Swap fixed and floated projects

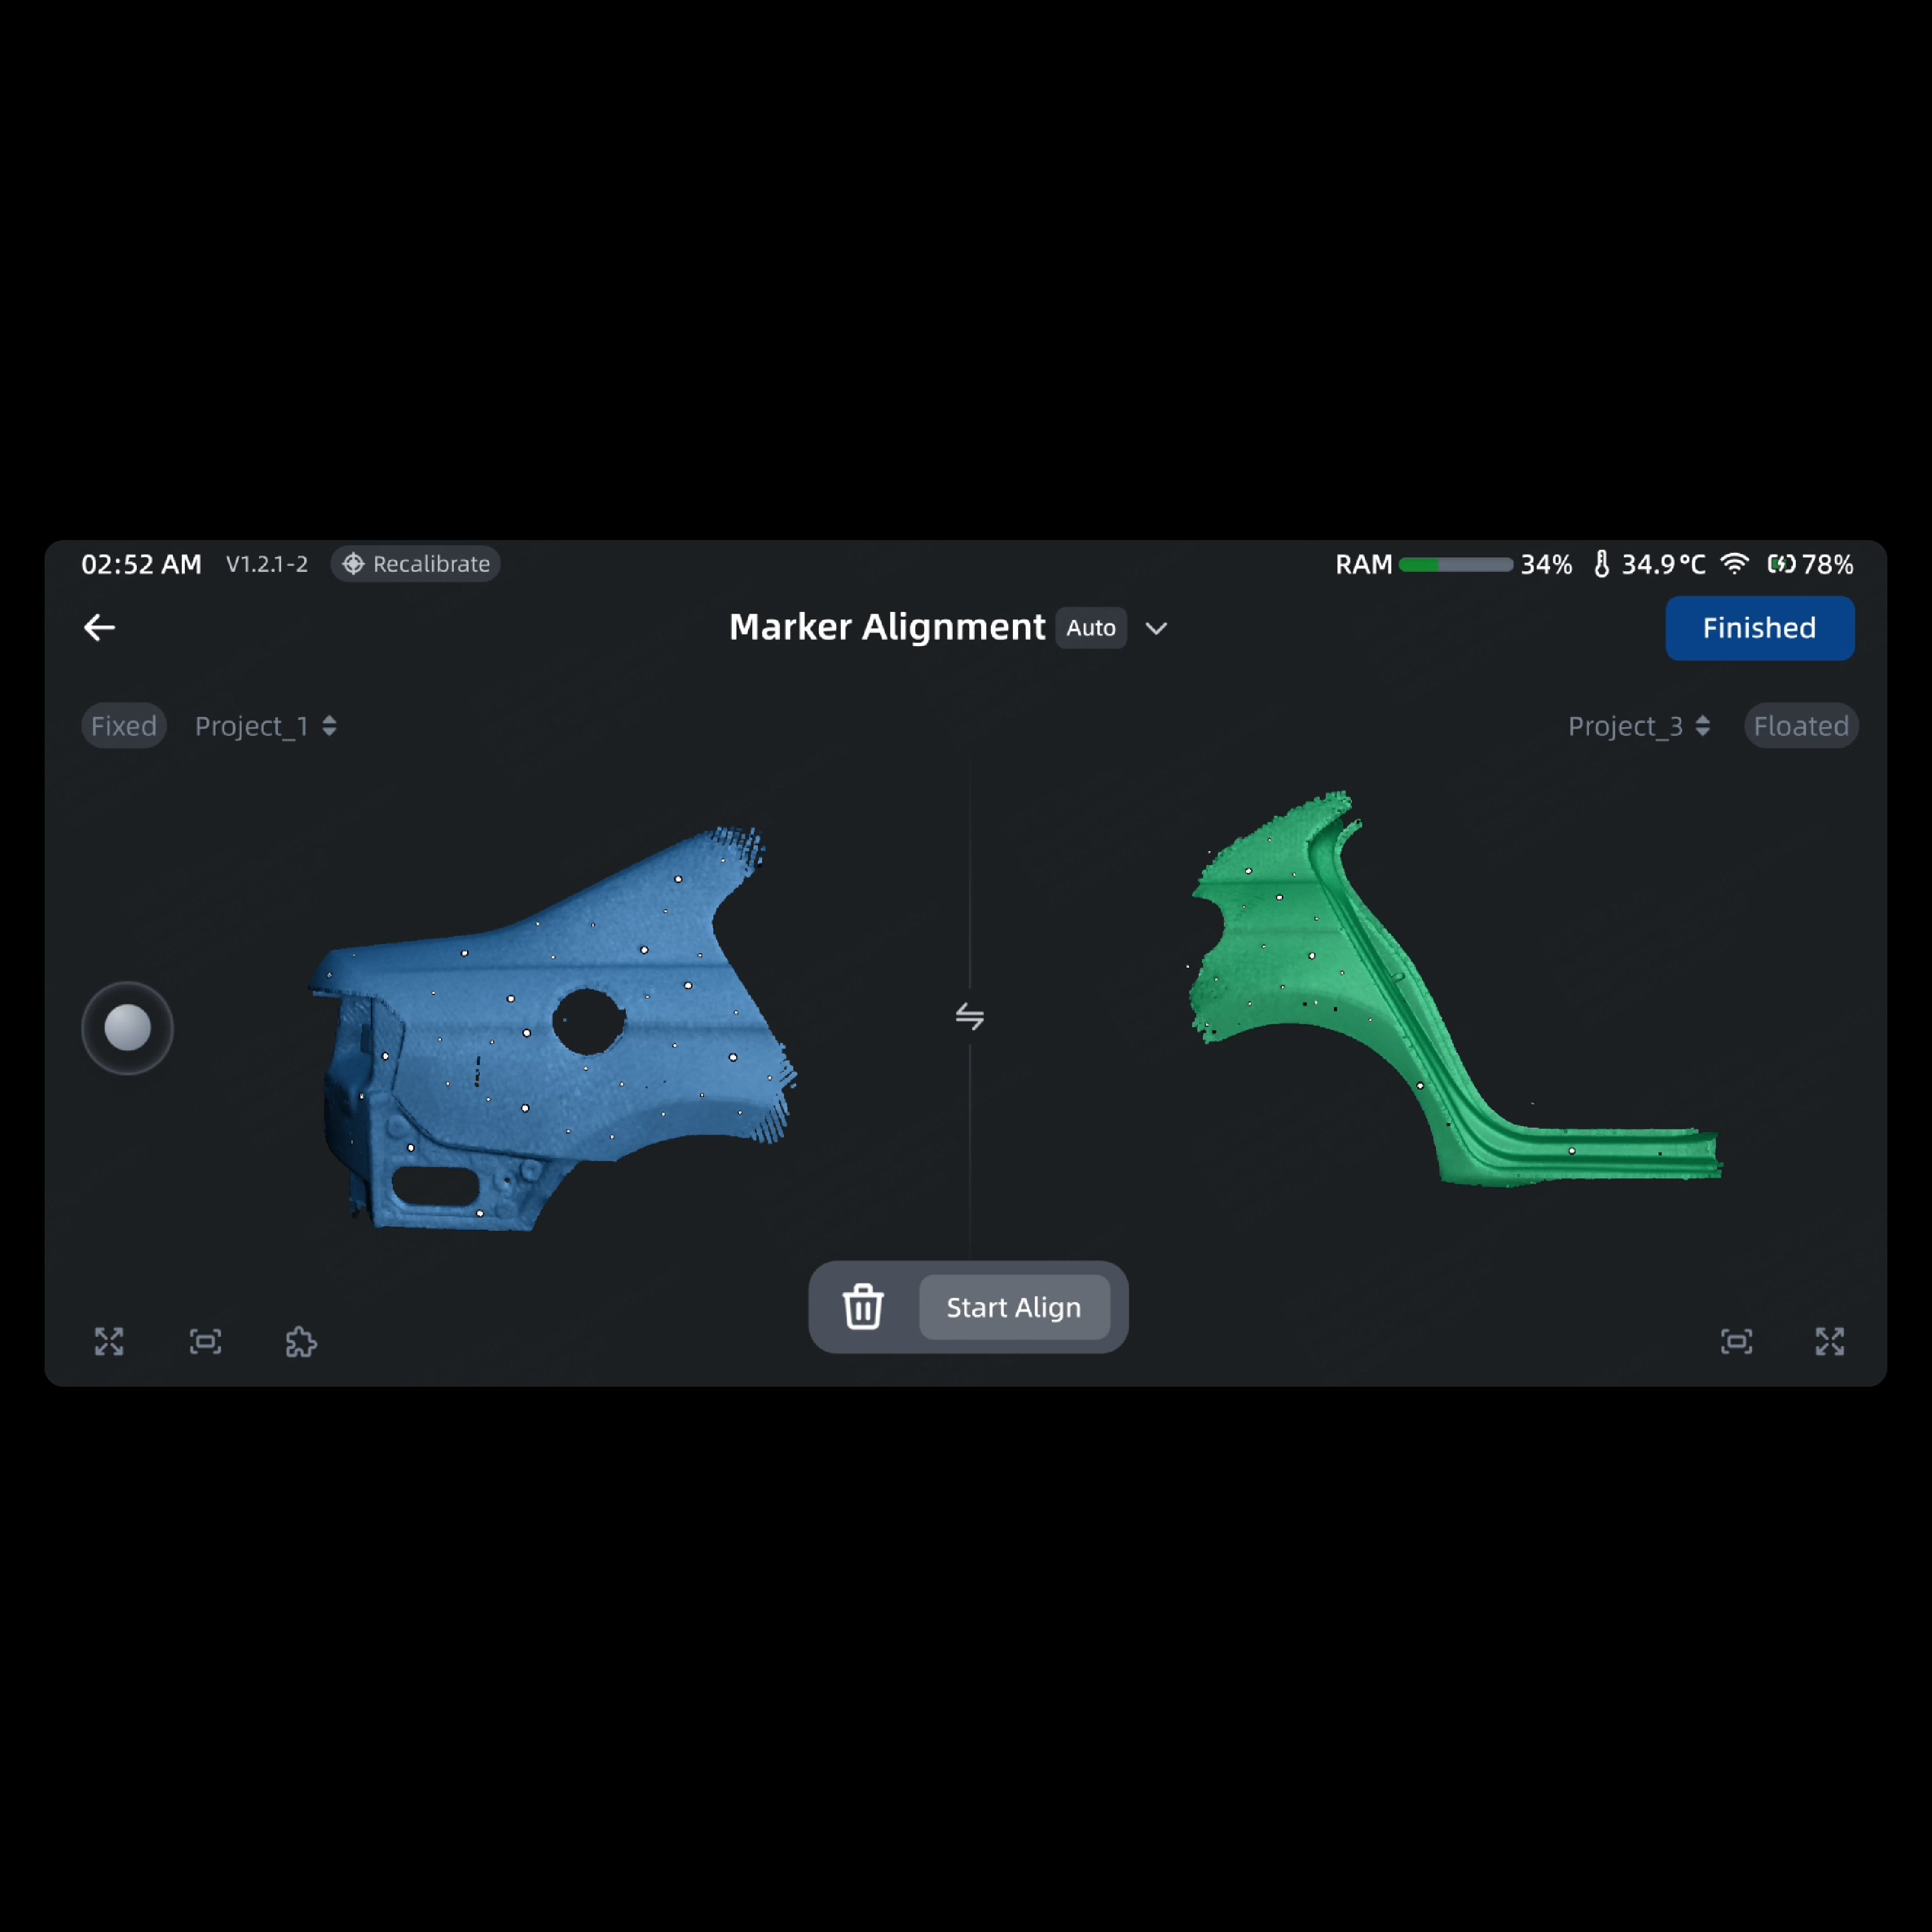tap(969, 1016)
